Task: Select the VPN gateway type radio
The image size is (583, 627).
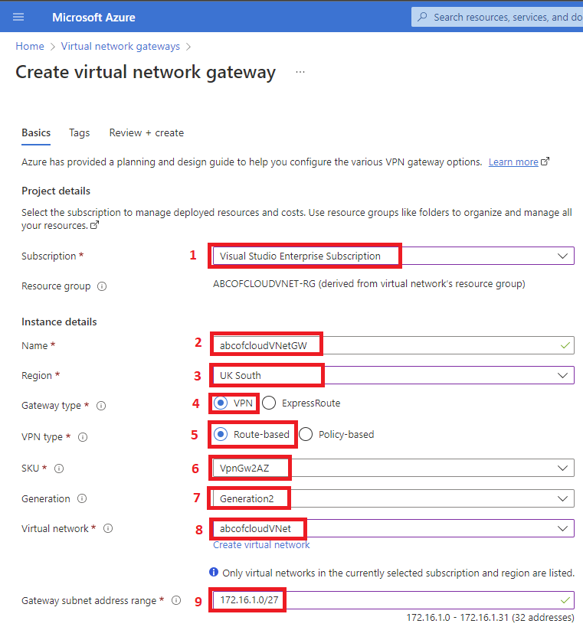Action: [221, 403]
